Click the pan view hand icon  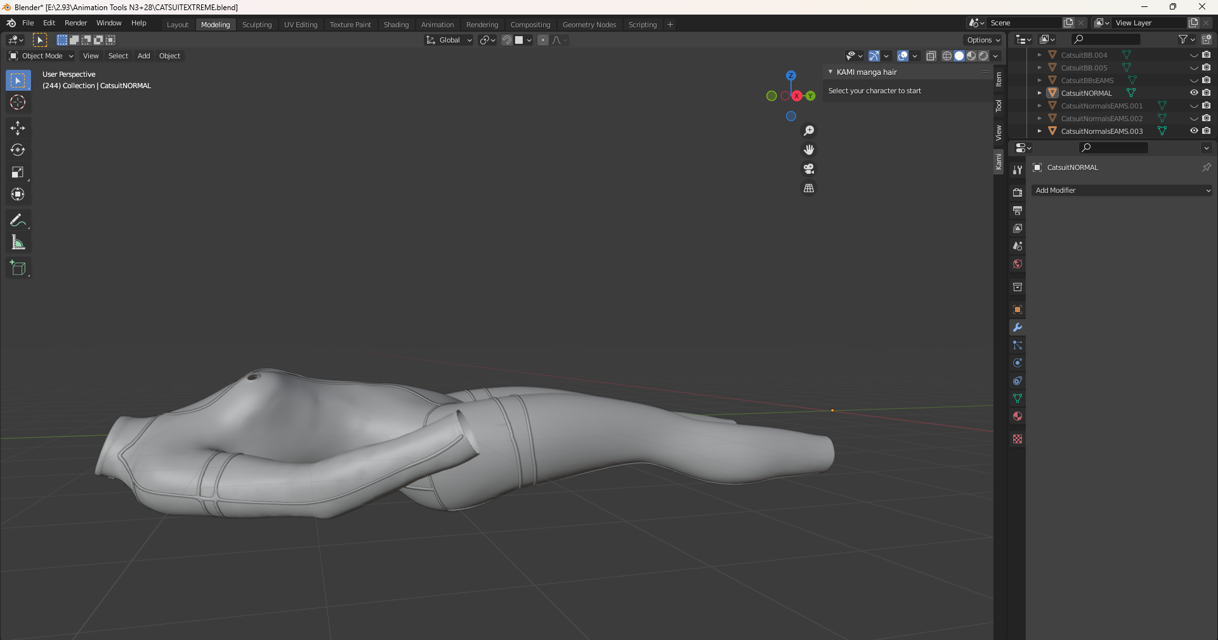pos(809,150)
